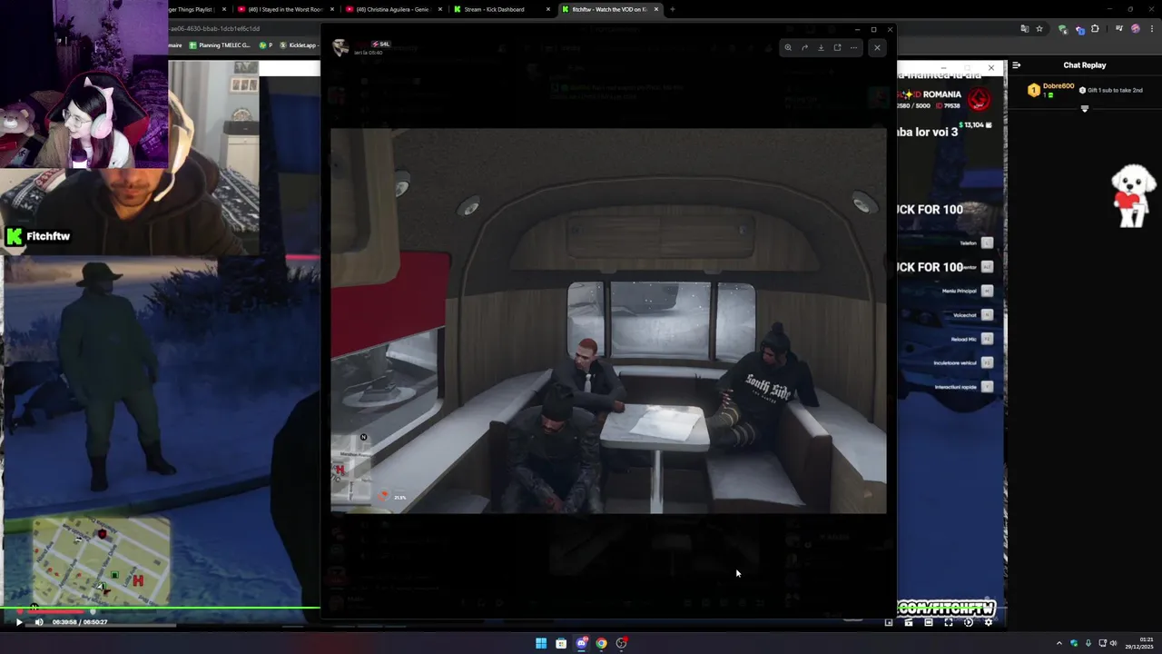Click the screenshot preview in viewer

point(608,321)
